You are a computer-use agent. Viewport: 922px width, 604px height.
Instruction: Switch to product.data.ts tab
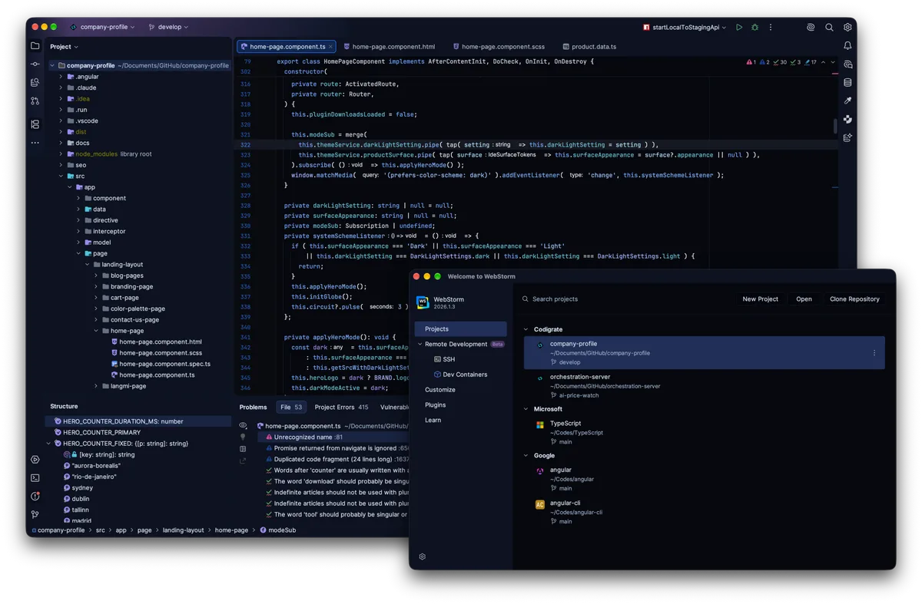pyautogui.click(x=589, y=47)
